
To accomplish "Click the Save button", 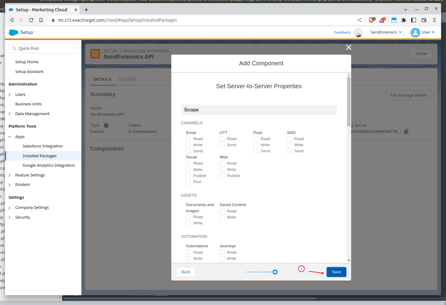I will 336,272.
